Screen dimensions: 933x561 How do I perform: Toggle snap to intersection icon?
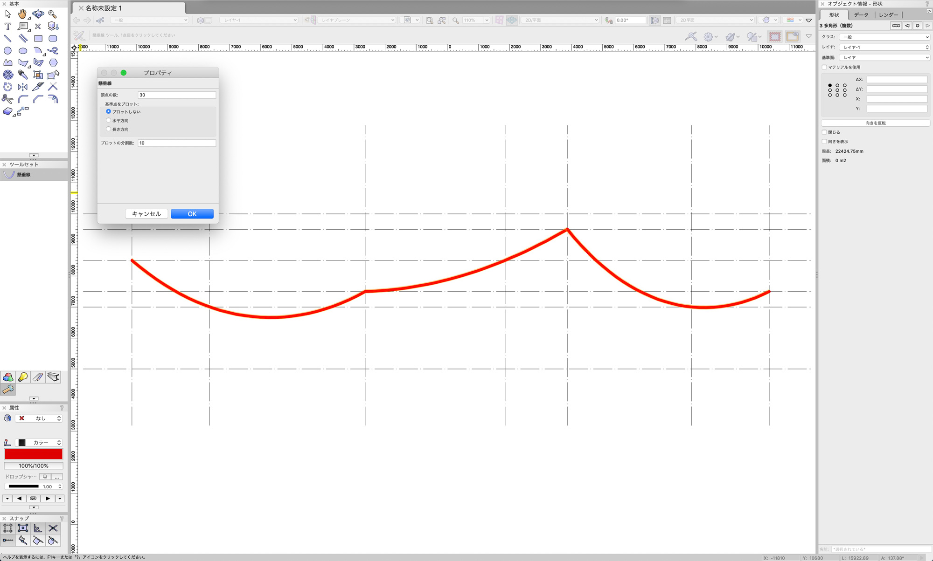[53, 528]
